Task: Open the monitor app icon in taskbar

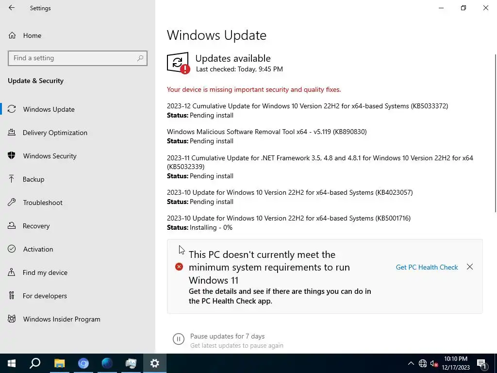Action: 131,363
